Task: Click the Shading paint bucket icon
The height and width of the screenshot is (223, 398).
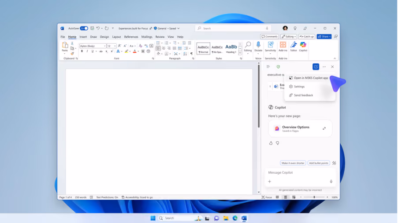Action: click(x=158, y=54)
